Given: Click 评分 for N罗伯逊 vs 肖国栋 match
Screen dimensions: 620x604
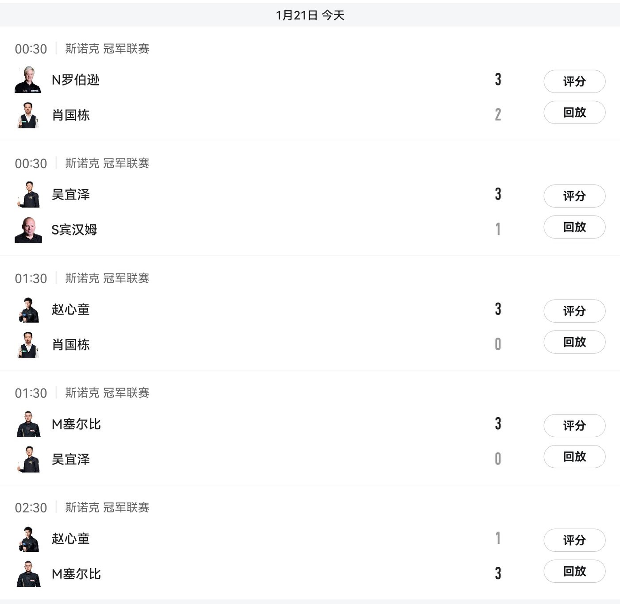Looking at the screenshot, I should pos(574,81).
